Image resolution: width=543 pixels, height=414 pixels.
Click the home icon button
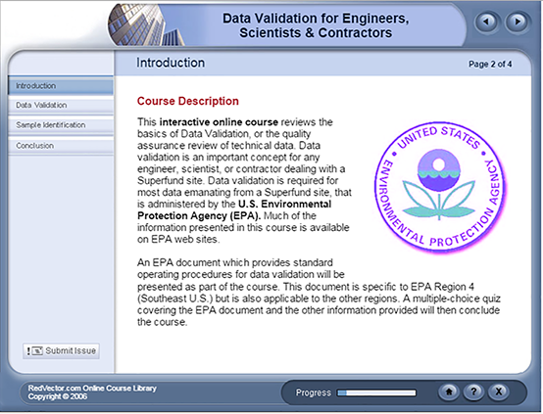click(x=449, y=391)
